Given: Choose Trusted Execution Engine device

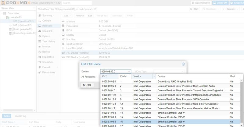Looking at the screenshot, I should 170,90.
